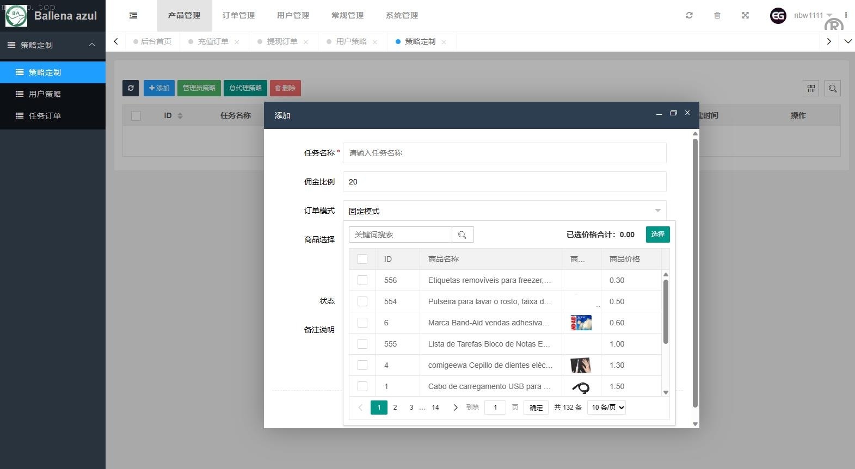Click the 管理员策略 button

[x=199, y=88]
